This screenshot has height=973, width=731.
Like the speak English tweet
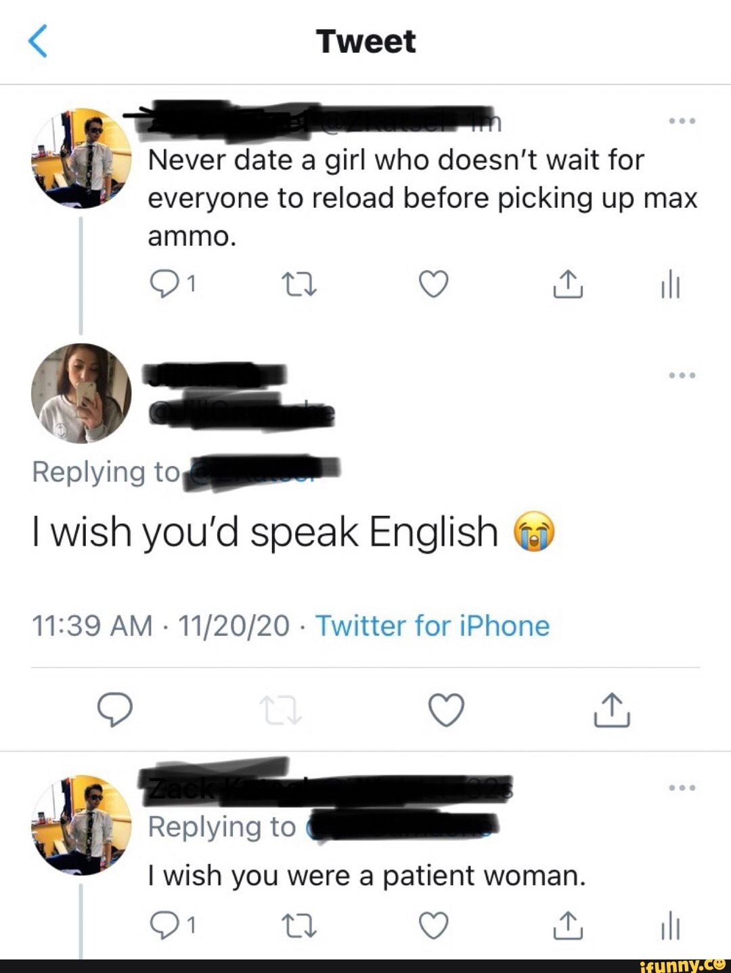(x=447, y=710)
